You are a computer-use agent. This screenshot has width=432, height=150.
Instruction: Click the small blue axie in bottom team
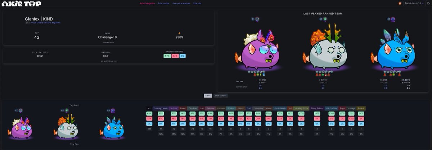point(113,128)
